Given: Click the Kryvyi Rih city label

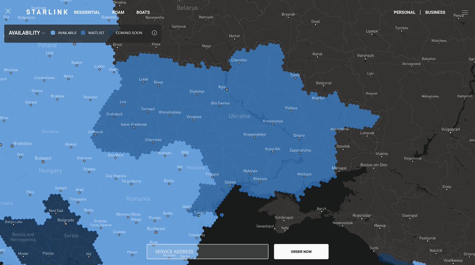Looking at the screenshot, I should 272,149.
